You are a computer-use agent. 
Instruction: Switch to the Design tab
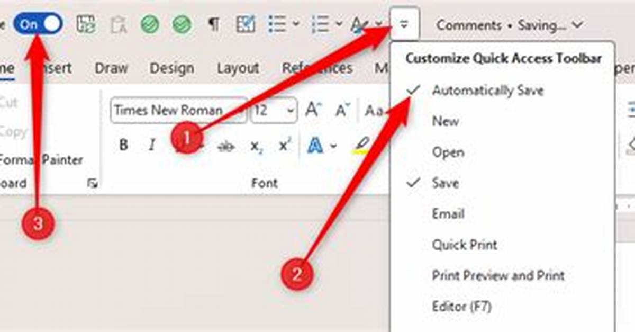click(x=172, y=68)
